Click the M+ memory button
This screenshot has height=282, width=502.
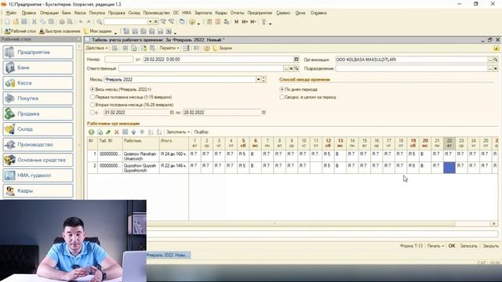pyautogui.click(x=245, y=22)
